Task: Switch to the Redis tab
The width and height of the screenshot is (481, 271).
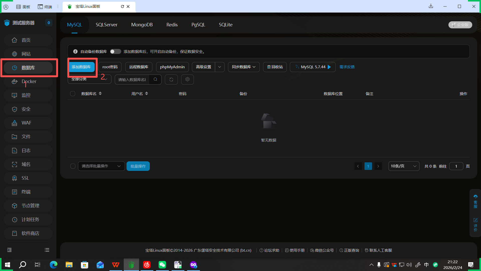Action: coord(172,25)
